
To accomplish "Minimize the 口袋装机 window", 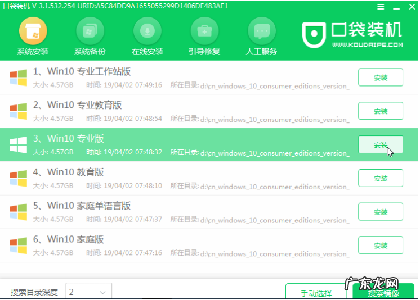I will [x=396, y=8].
